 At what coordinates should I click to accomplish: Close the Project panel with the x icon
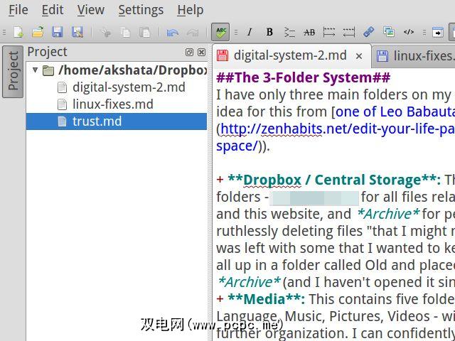(201, 52)
